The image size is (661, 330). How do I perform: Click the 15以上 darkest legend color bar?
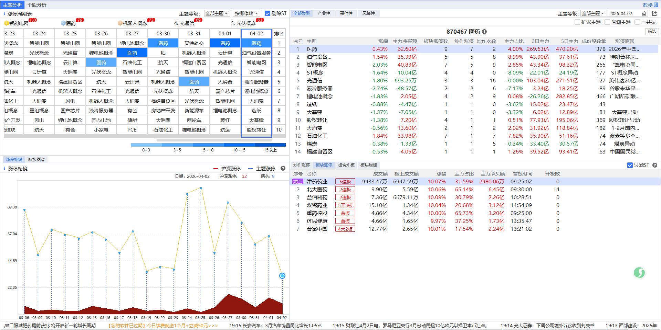click(x=270, y=145)
